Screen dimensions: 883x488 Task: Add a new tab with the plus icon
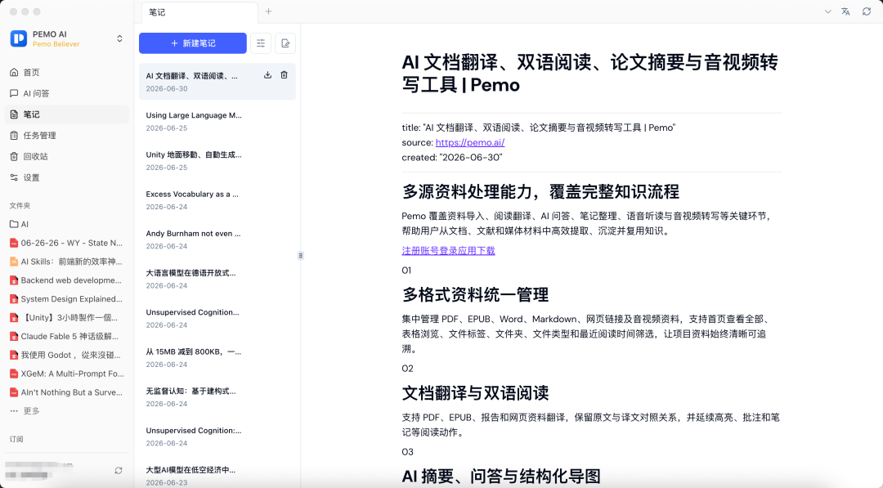(x=269, y=11)
